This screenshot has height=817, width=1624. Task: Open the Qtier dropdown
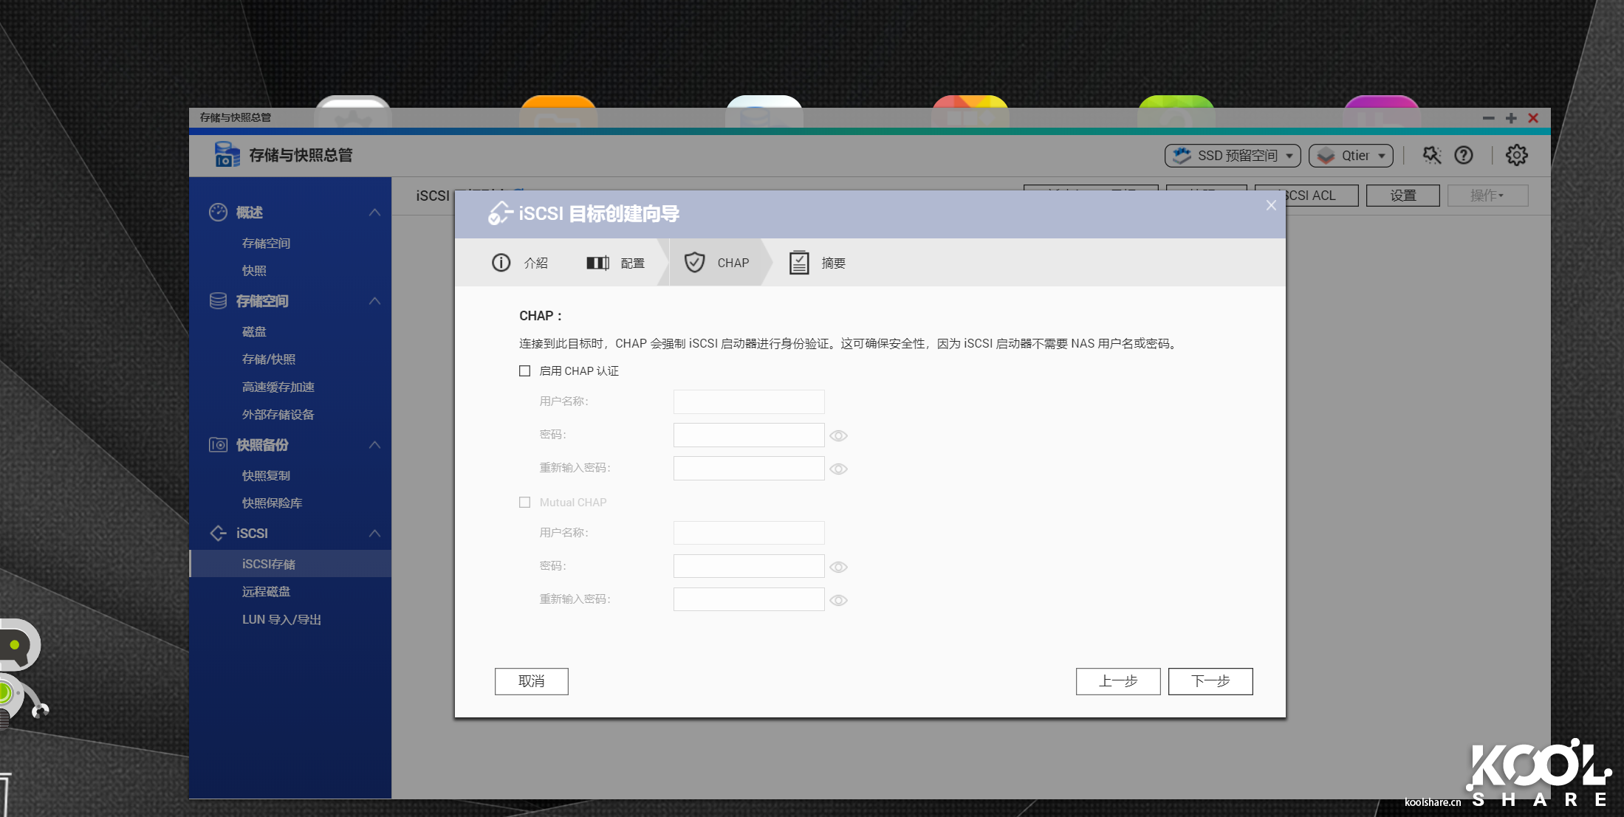tap(1351, 156)
